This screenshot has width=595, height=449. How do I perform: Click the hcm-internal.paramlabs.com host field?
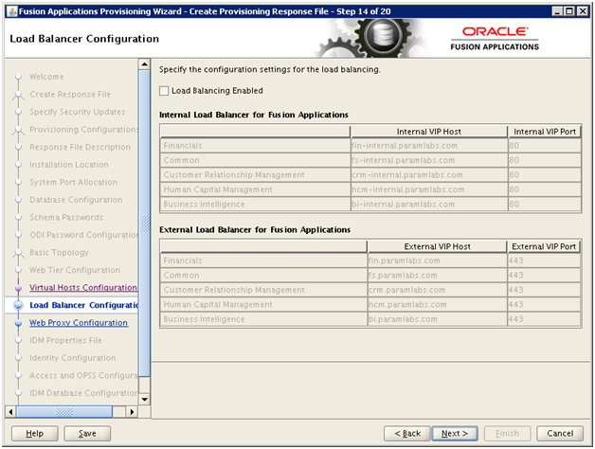tap(429, 189)
